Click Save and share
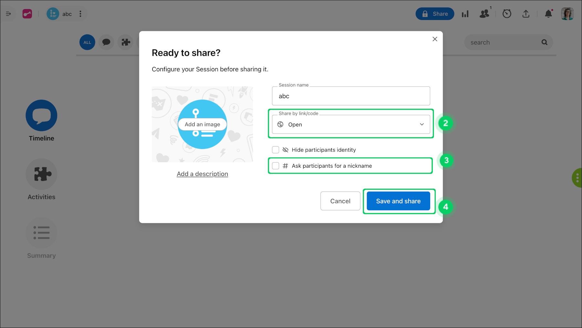 coord(398,201)
